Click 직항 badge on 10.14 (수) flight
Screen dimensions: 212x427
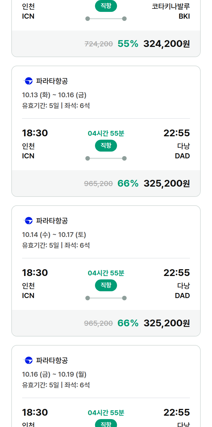(x=106, y=285)
